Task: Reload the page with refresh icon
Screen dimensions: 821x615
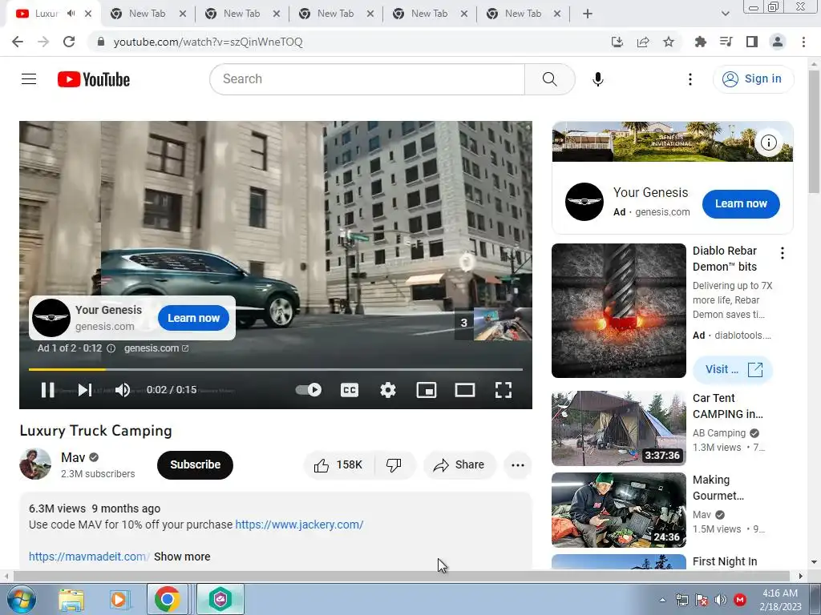Action: [69, 42]
